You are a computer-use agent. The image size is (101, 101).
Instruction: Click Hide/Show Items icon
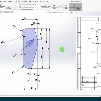point(66,13)
